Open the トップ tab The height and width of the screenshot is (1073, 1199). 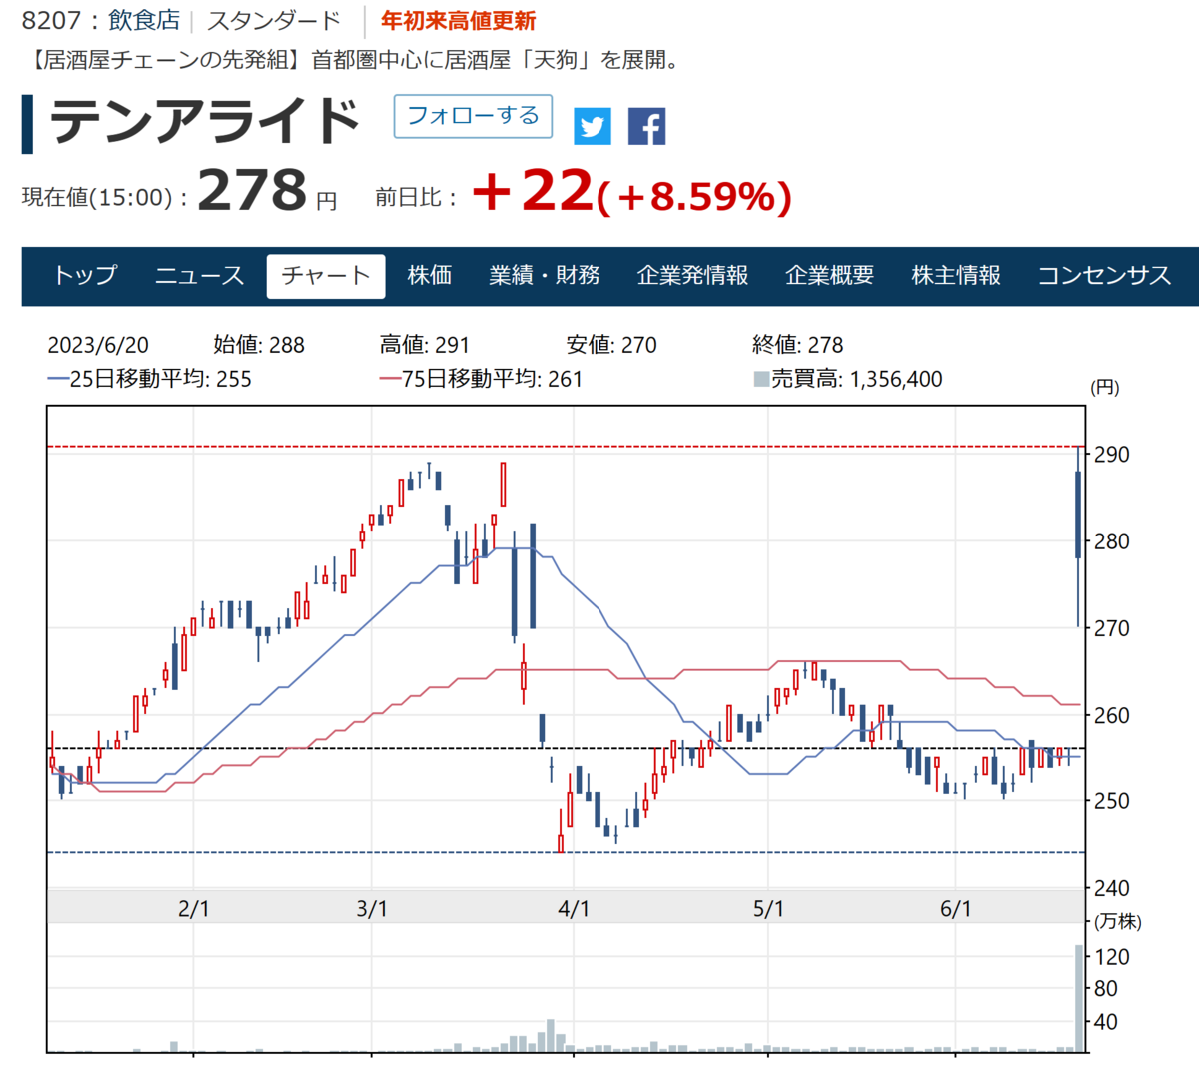85,276
